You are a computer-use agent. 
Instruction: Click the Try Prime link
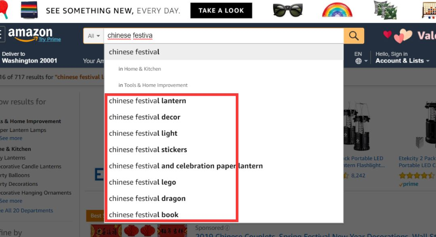pyautogui.click(x=50, y=40)
